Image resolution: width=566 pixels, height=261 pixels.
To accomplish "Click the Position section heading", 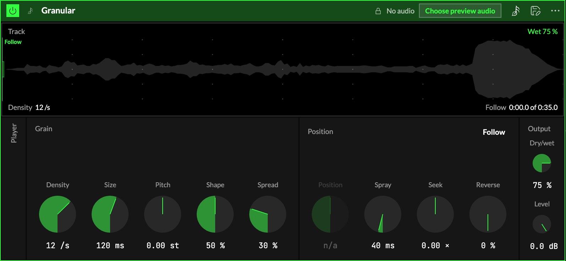I will tap(320, 132).
